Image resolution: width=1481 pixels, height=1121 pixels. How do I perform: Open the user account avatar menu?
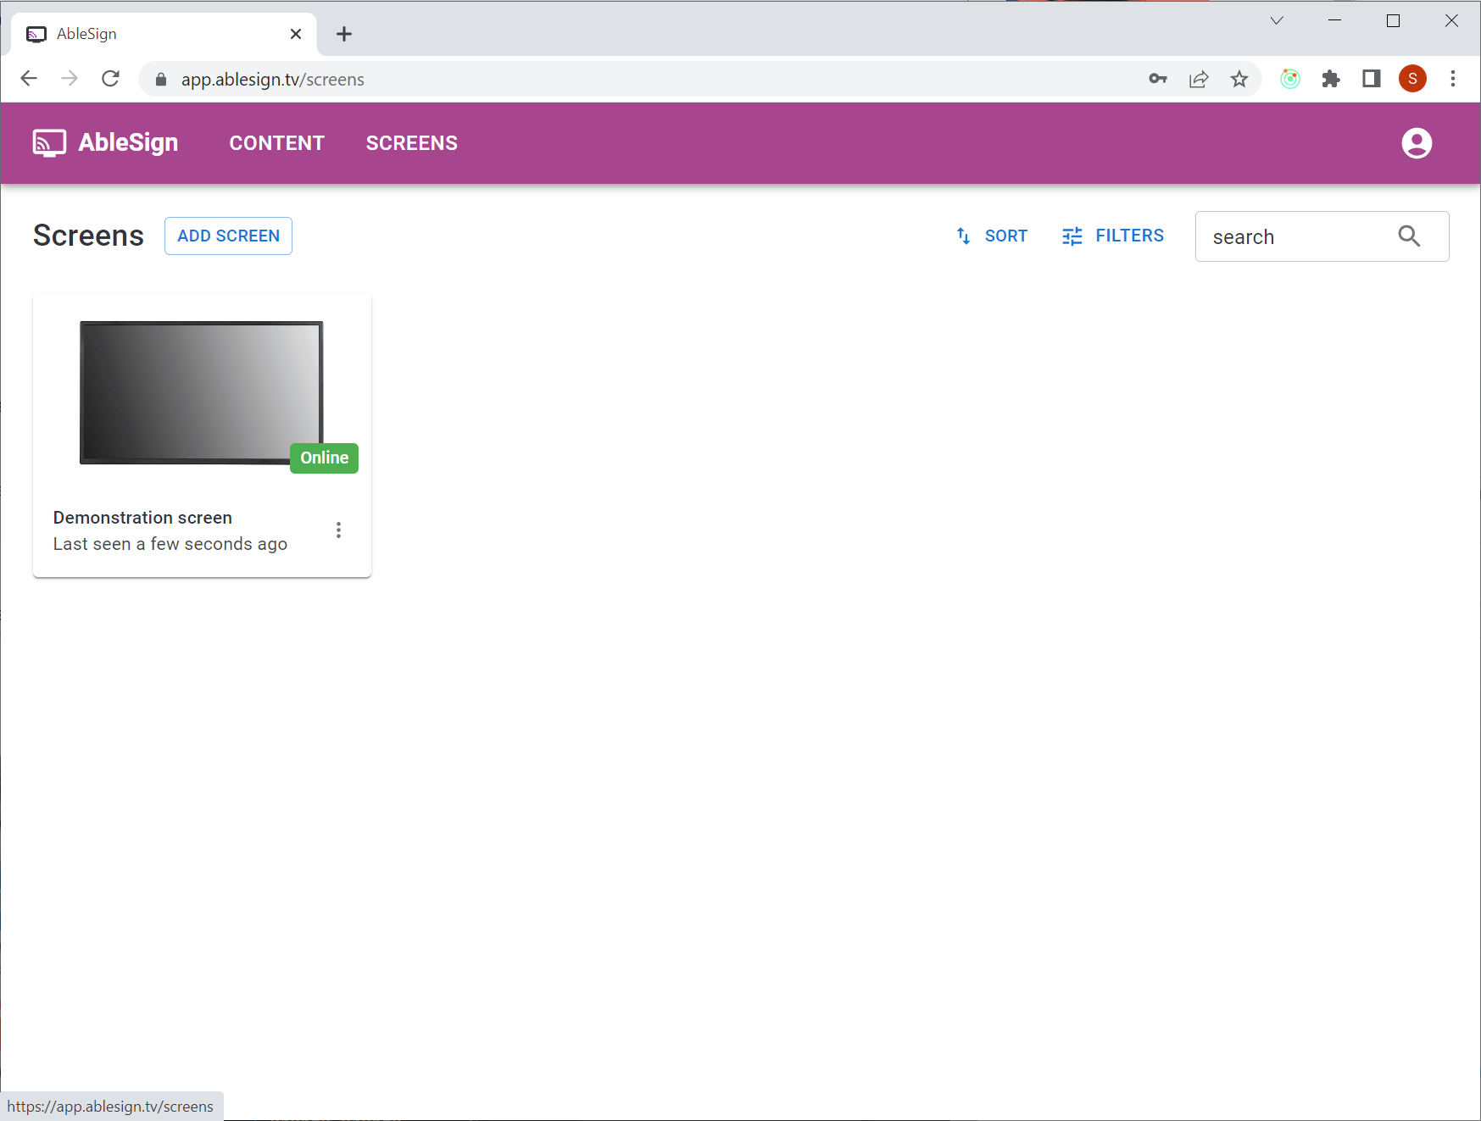tap(1417, 142)
